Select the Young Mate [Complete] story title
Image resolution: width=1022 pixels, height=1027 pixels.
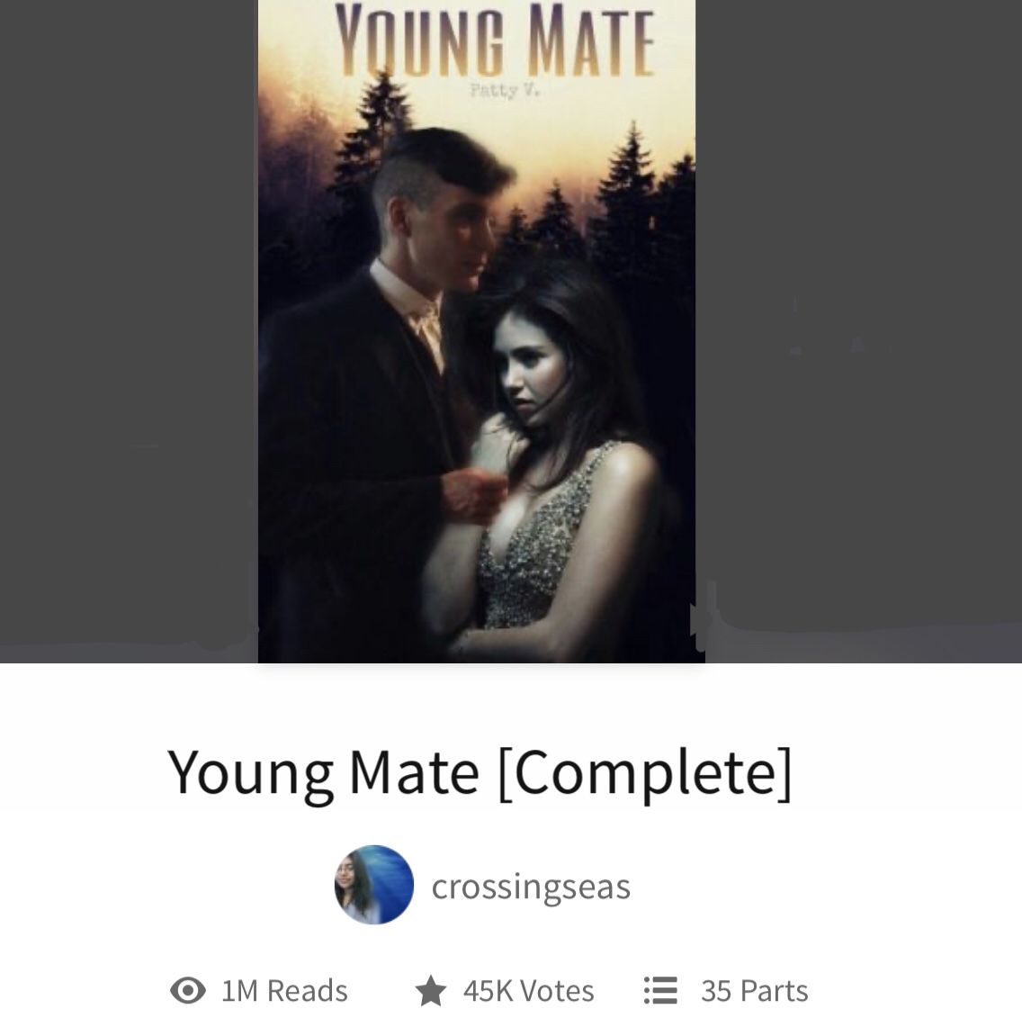[480, 773]
